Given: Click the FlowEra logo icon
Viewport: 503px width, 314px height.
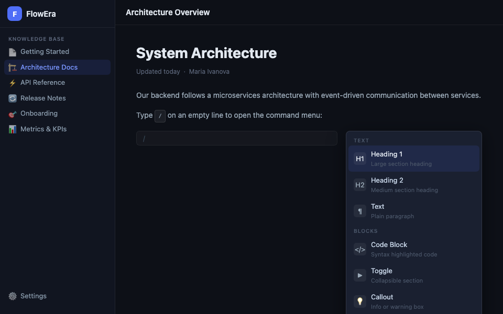Looking at the screenshot, I should [15, 14].
